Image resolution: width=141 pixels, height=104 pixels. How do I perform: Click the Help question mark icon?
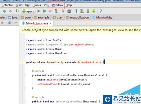pyautogui.click(x=101, y=11)
